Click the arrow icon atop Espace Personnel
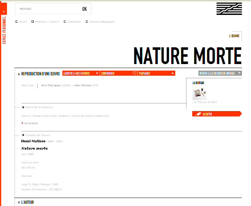251x206 pixels. [3, 11]
